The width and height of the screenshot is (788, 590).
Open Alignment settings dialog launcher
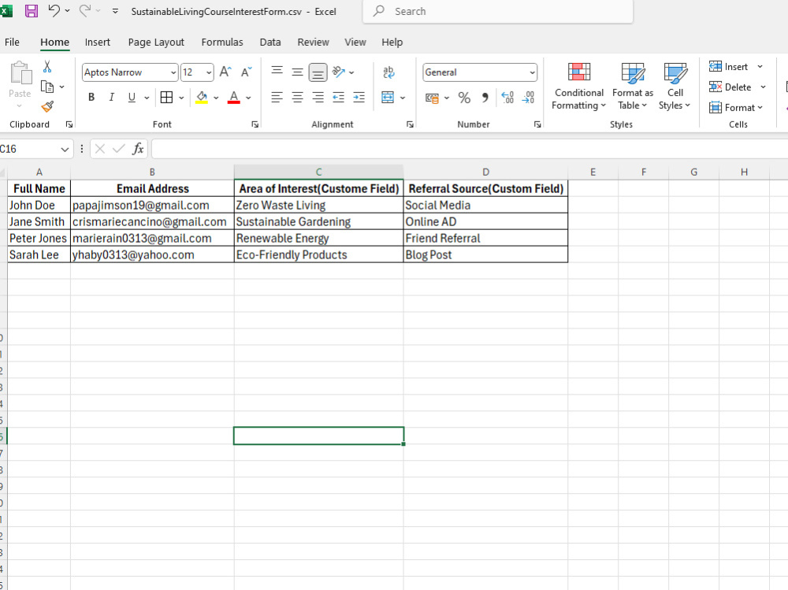pos(410,124)
